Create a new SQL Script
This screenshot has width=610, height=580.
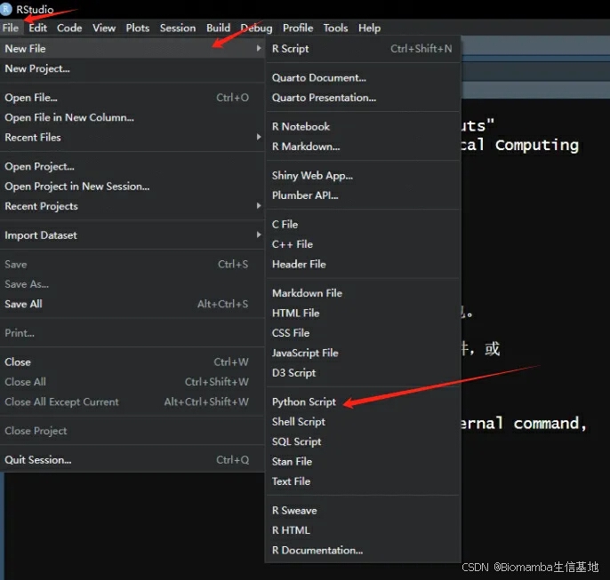tap(363, 441)
